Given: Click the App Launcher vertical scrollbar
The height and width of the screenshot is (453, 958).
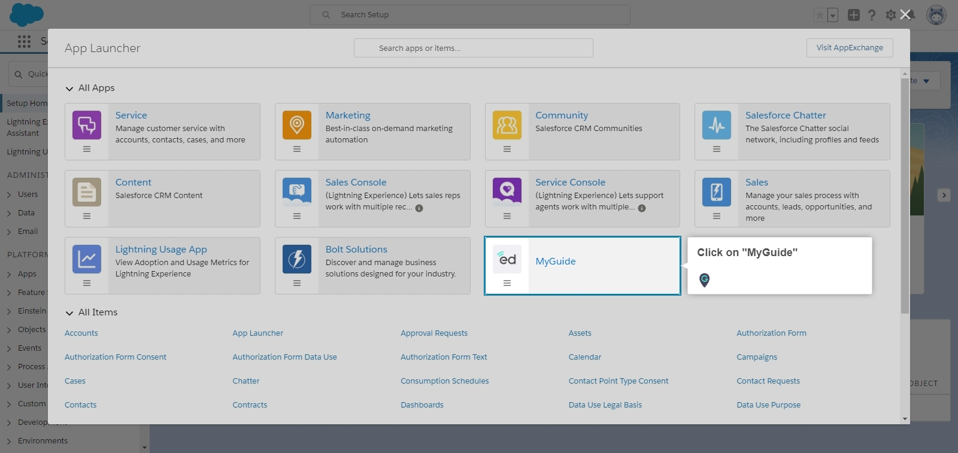Looking at the screenshot, I should coord(905,196).
